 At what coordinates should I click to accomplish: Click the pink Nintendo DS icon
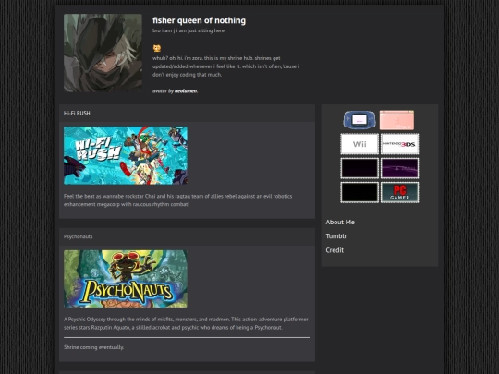(x=396, y=120)
